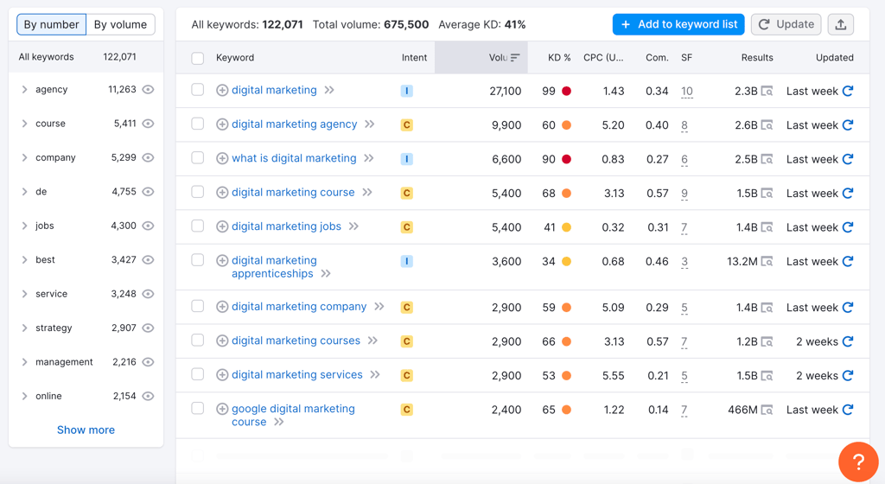Expand the 'strategy' keyword group
This screenshot has width=885, height=484.
24,328
